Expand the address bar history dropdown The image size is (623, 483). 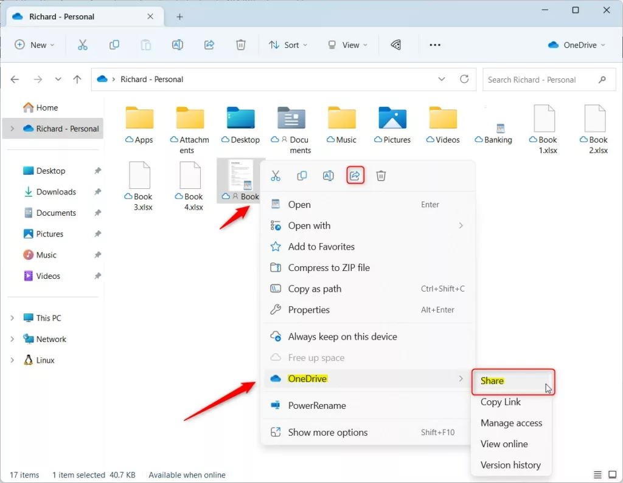[442, 79]
